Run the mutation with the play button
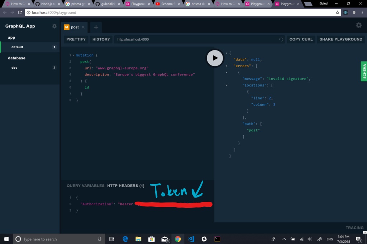The height and width of the screenshot is (244, 367). [x=215, y=58]
